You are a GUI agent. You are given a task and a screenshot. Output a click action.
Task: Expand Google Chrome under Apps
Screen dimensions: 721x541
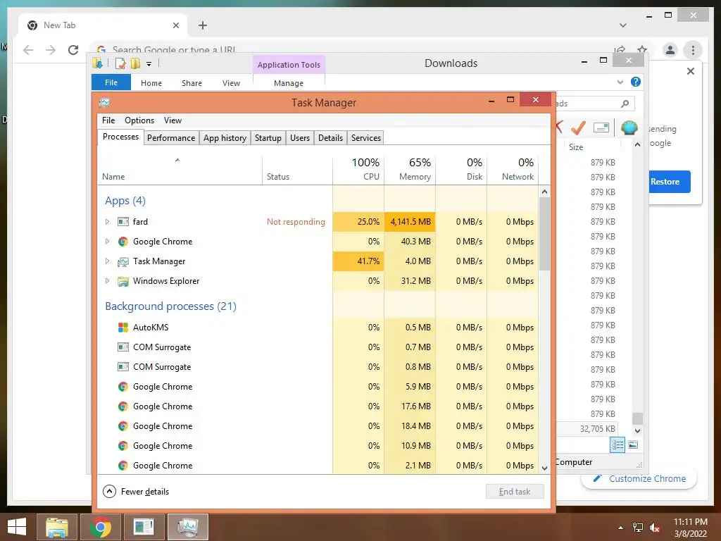(x=107, y=242)
